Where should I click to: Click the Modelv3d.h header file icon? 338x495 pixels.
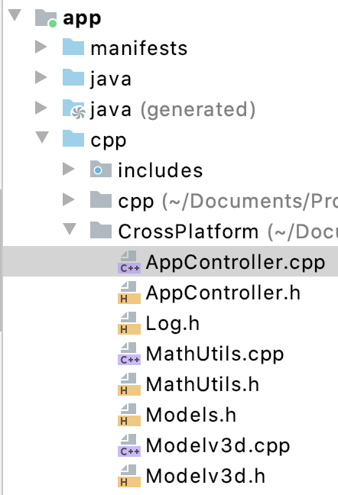(129, 476)
